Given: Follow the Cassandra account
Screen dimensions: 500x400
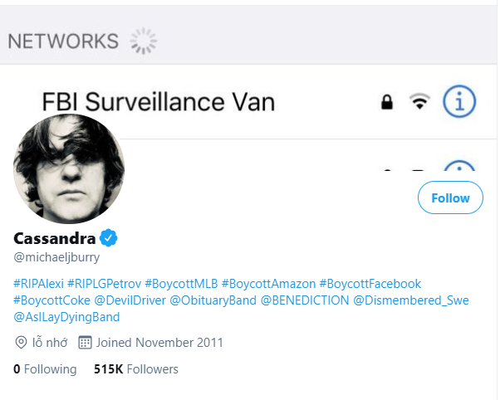Looking at the screenshot, I should (x=450, y=198).
